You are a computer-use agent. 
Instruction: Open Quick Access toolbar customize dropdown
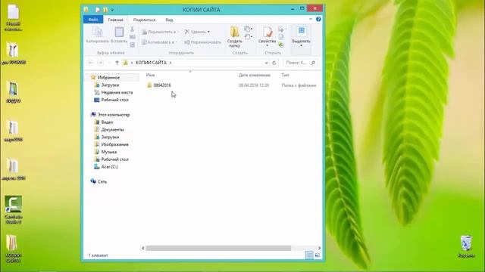click(112, 10)
